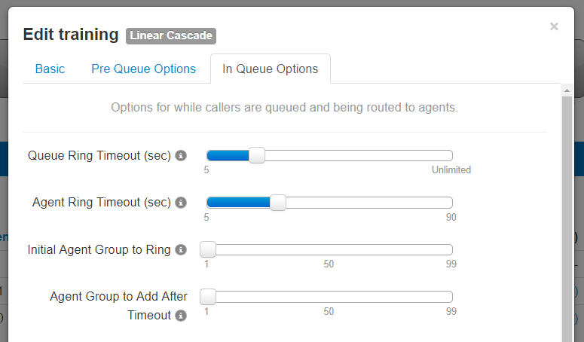Click the Unlimited end of Queue Ring Timeout track
Image resolution: width=584 pixels, height=342 pixels.
tap(449, 155)
